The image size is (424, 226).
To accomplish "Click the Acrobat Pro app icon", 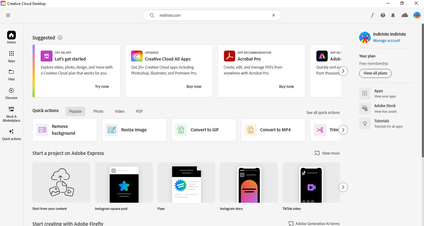I will coord(230,56).
